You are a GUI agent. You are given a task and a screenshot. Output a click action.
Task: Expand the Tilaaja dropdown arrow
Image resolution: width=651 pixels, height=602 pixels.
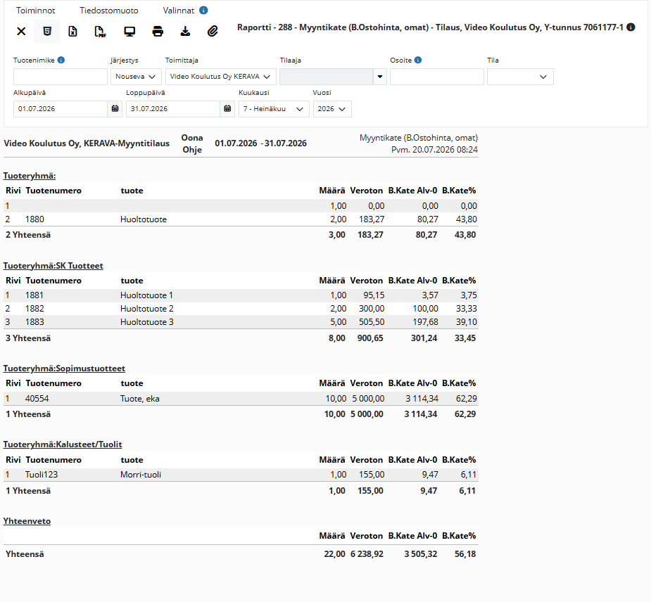point(380,77)
